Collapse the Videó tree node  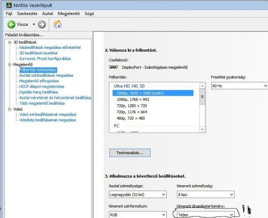(x=10, y=109)
